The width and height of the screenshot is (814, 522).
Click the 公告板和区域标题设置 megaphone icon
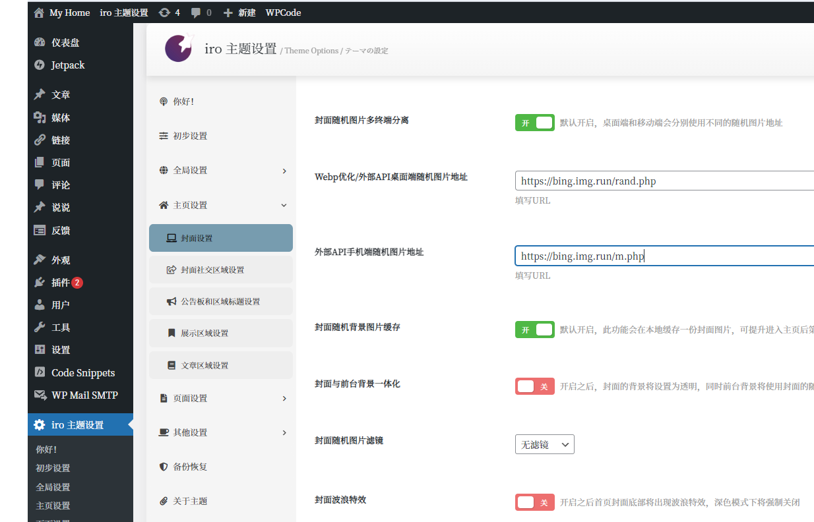(172, 302)
